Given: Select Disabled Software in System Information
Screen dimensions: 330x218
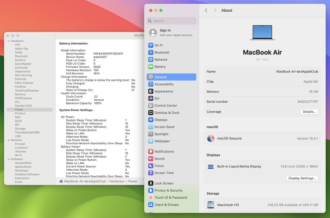Looking at the screenshot, I should click(x=27, y=174).
